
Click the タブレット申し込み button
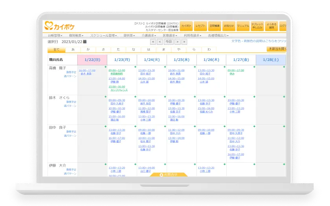[x=257, y=26]
